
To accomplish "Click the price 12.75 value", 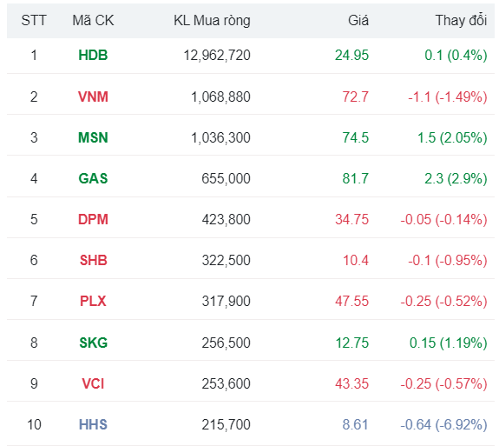I will point(352,343).
